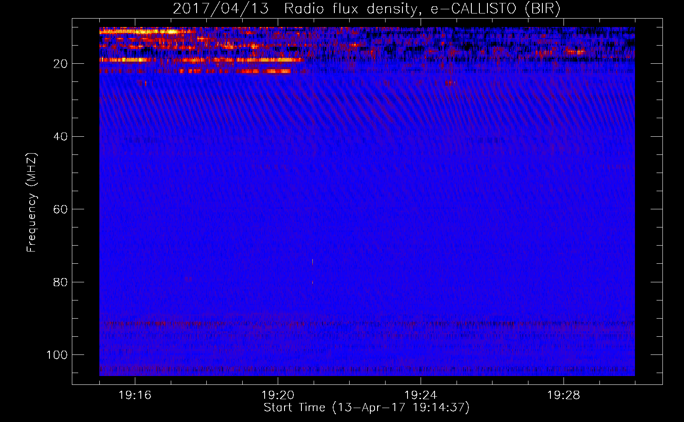Image resolution: width=684 pixels, height=422 pixels.
Task: Click the 19:24 time tick label
Action: pyautogui.click(x=421, y=395)
